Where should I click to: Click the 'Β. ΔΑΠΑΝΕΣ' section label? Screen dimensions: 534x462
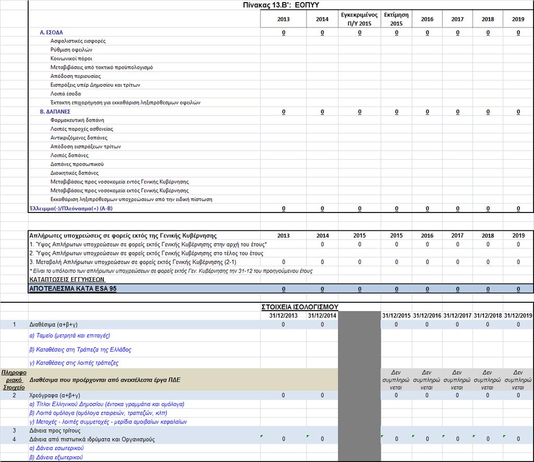(x=55, y=112)
